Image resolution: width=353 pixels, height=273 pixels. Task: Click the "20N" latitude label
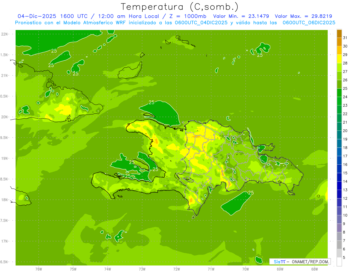[4, 117]
